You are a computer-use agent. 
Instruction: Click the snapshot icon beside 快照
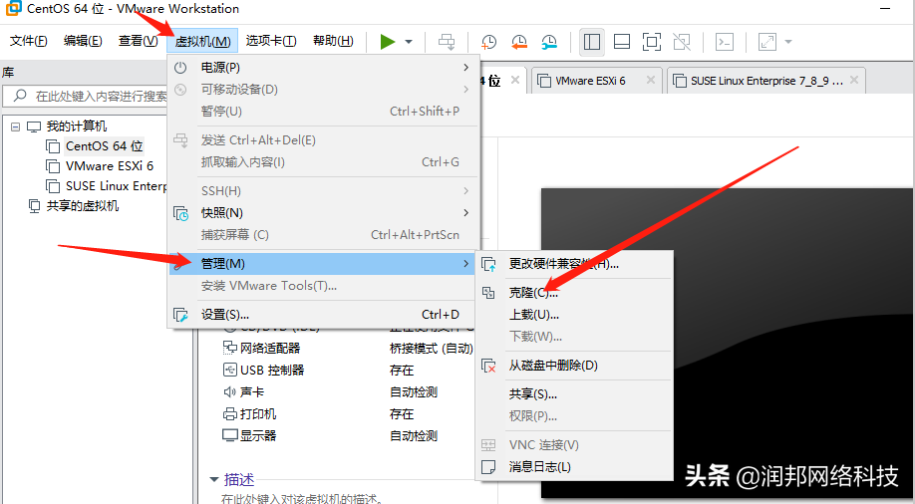(x=180, y=213)
